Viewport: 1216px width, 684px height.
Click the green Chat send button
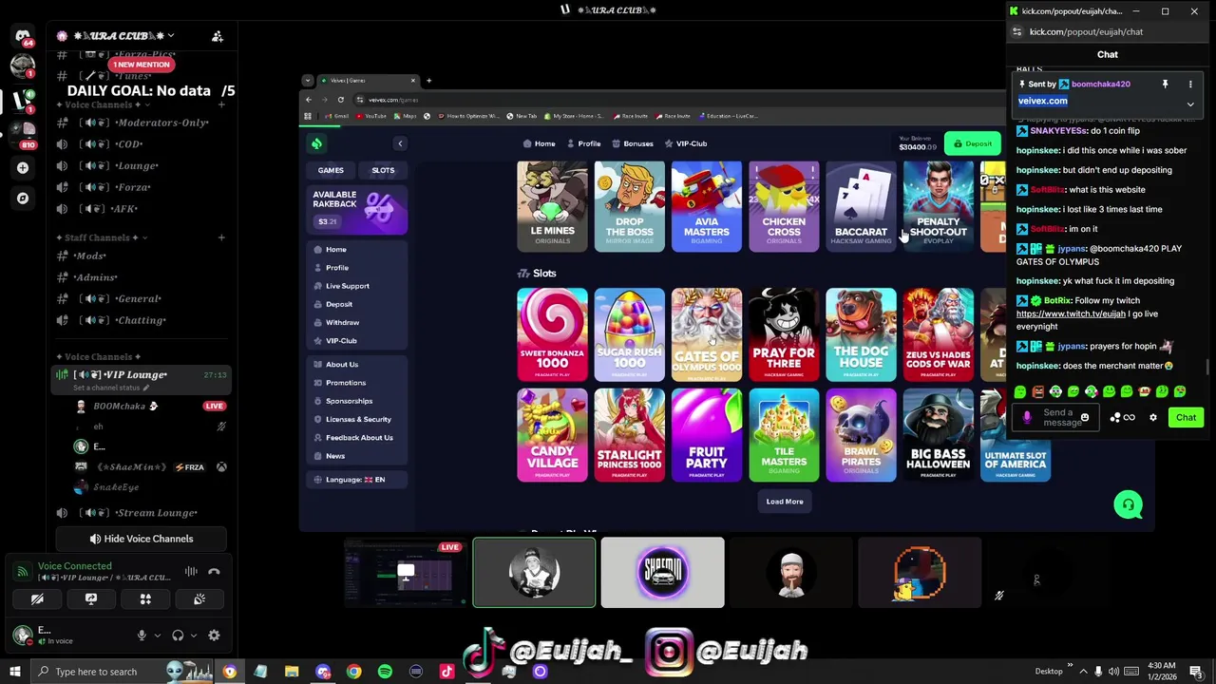tap(1186, 418)
